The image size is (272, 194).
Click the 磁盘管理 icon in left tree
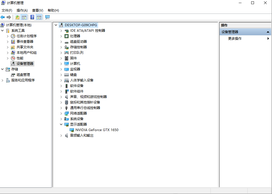point(13,75)
